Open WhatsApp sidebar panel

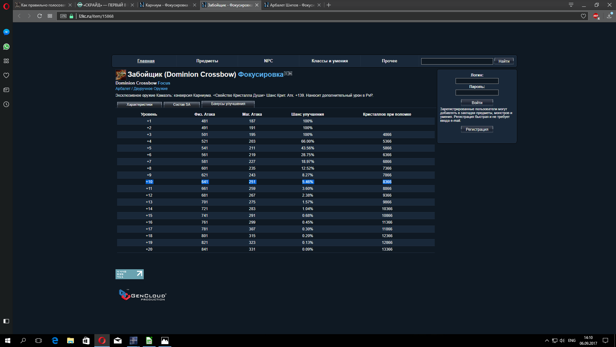tap(6, 47)
